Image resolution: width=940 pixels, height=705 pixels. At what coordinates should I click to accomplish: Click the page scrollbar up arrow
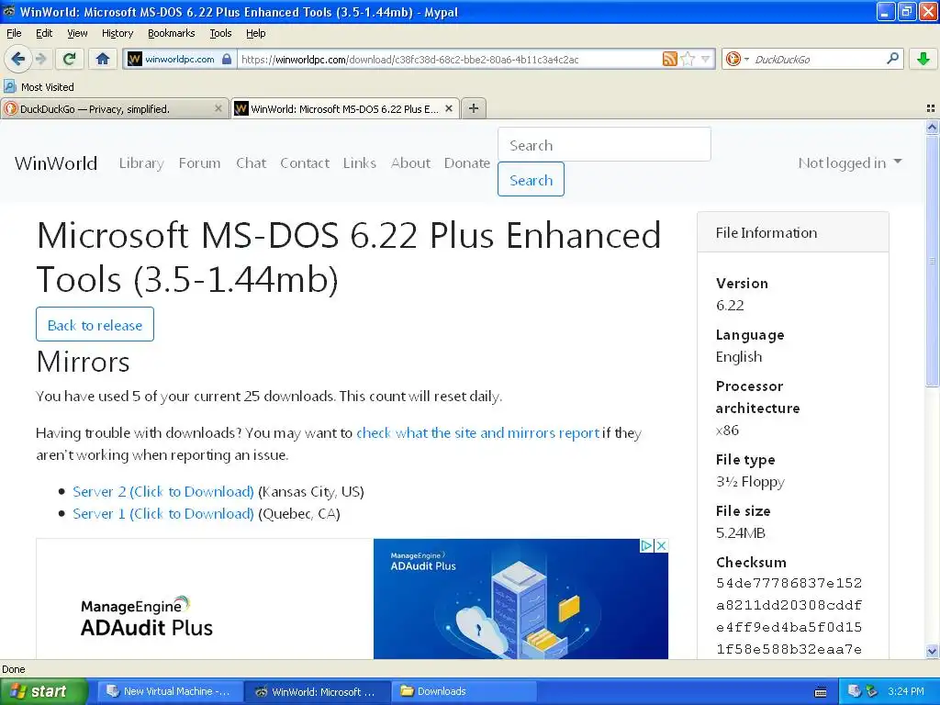tap(932, 127)
